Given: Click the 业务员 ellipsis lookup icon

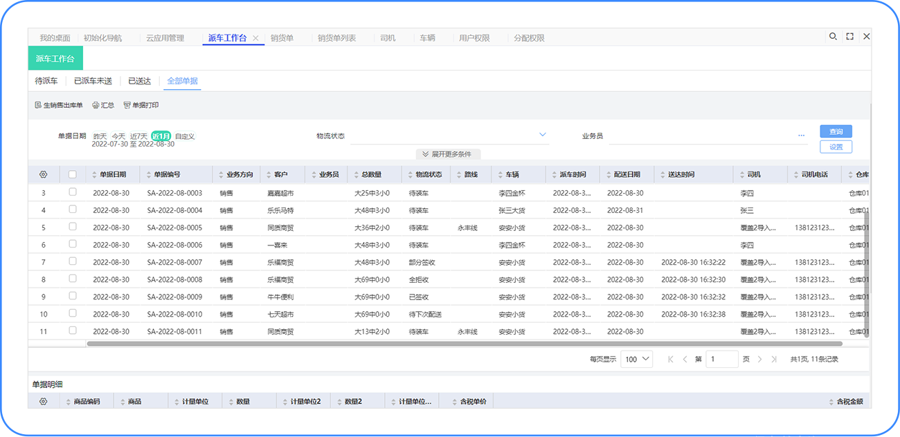Looking at the screenshot, I should 801,136.
